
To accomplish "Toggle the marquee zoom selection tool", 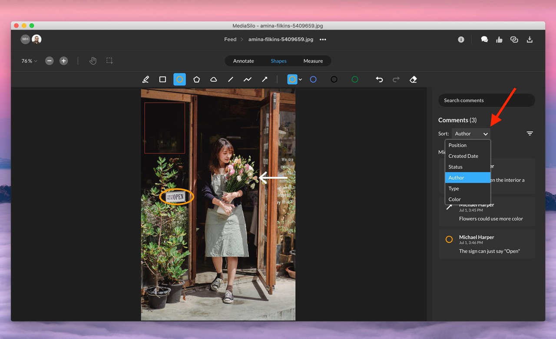I will click(x=109, y=61).
